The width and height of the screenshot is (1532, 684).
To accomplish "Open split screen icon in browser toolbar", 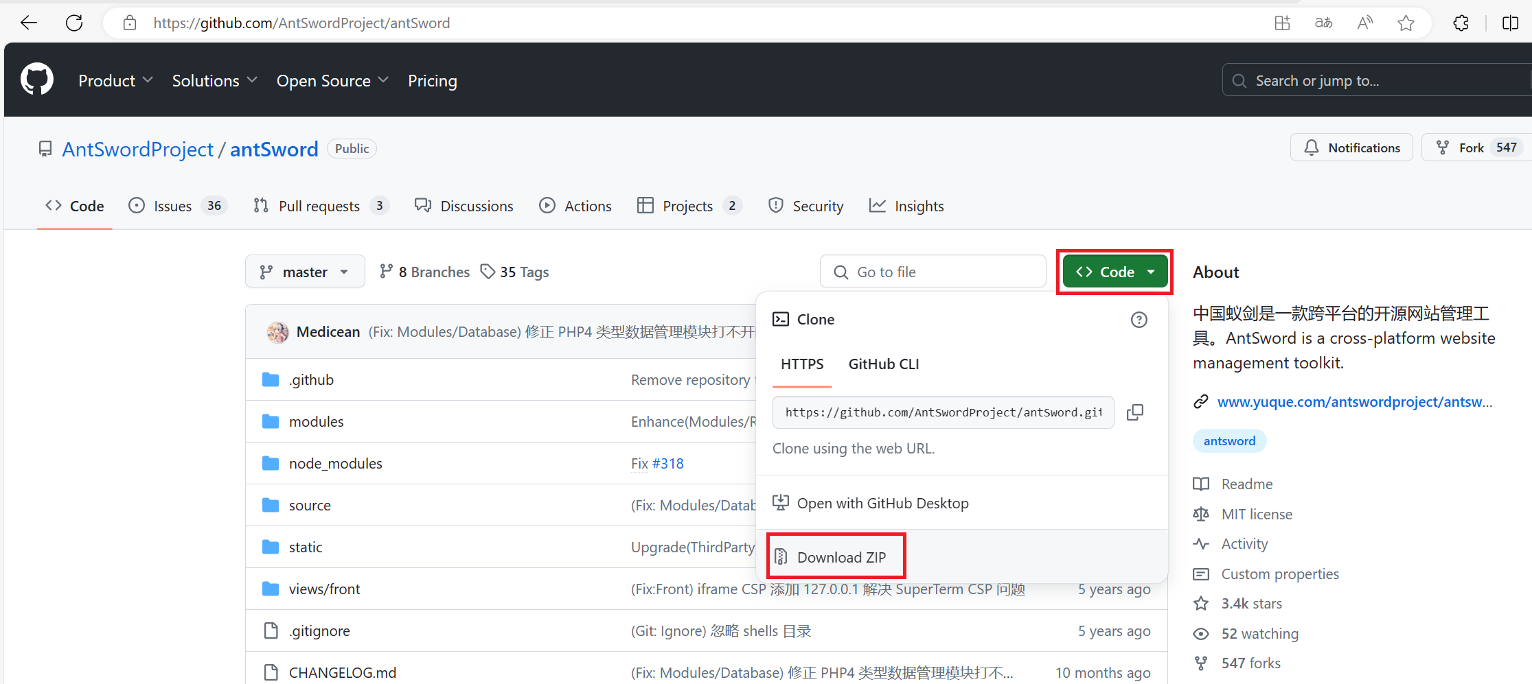I will [x=1510, y=23].
